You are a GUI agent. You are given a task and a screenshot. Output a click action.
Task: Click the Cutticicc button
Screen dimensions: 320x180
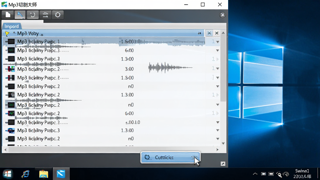click(x=170, y=157)
